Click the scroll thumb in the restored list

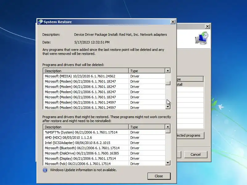[x=168, y=131]
